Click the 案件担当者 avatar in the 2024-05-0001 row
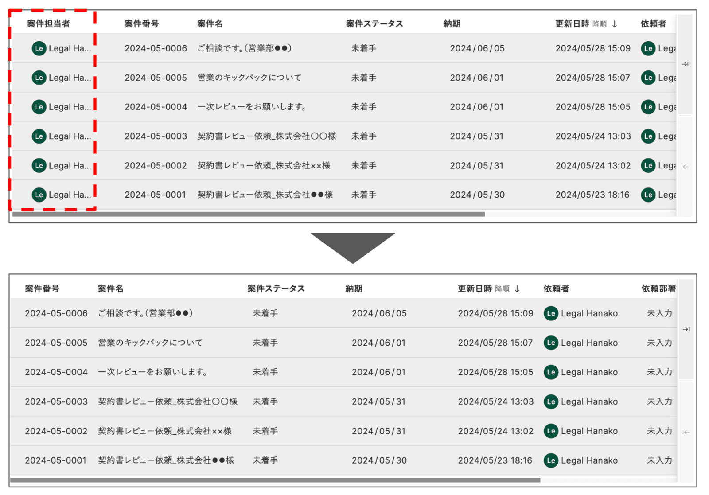 (39, 195)
